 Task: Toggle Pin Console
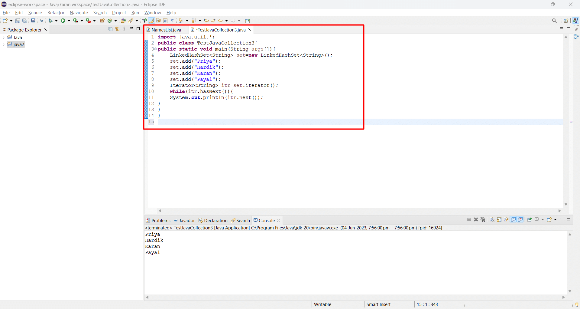pyautogui.click(x=530, y=219)
